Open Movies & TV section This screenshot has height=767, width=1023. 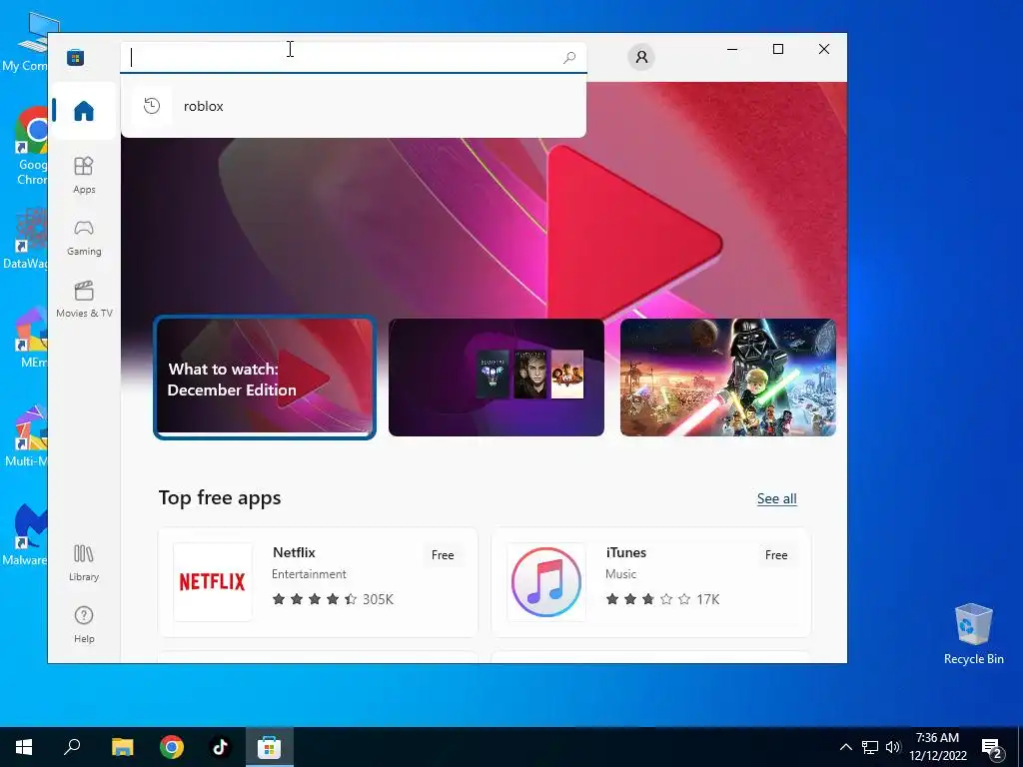(84, 300)
